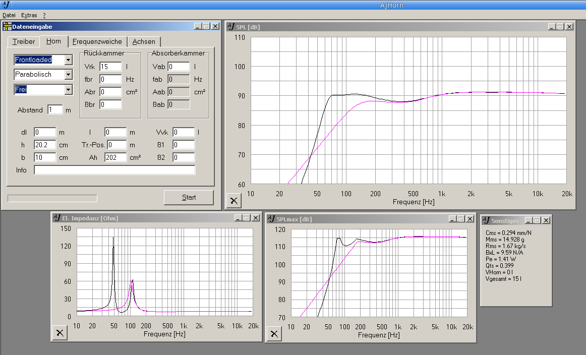Click the X icon in SPL graph
The image size is (586, 355).
click(234, 200)
